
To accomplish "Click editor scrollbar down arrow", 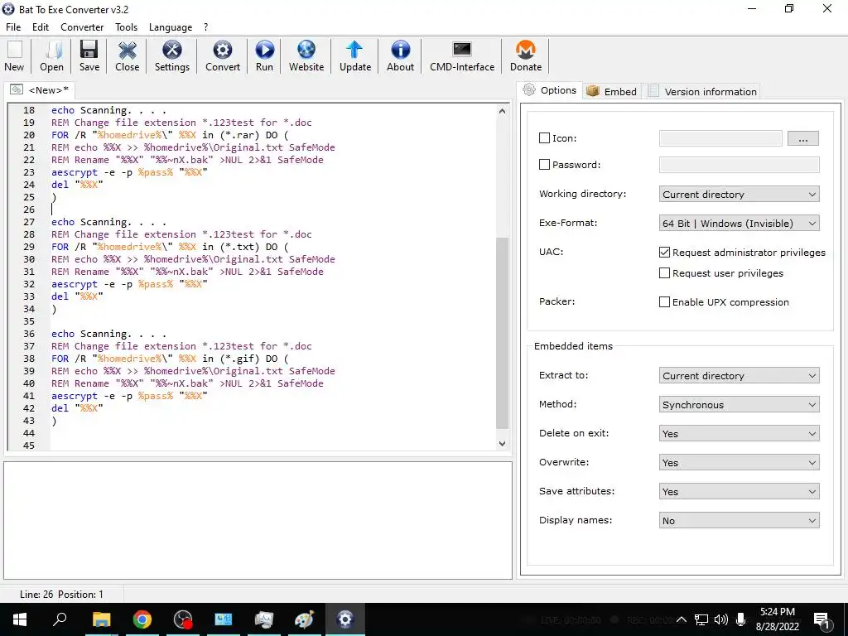I will pos(502,444).
